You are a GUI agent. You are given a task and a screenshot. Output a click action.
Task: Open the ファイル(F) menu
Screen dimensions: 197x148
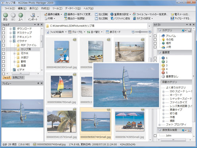[10, 8]
